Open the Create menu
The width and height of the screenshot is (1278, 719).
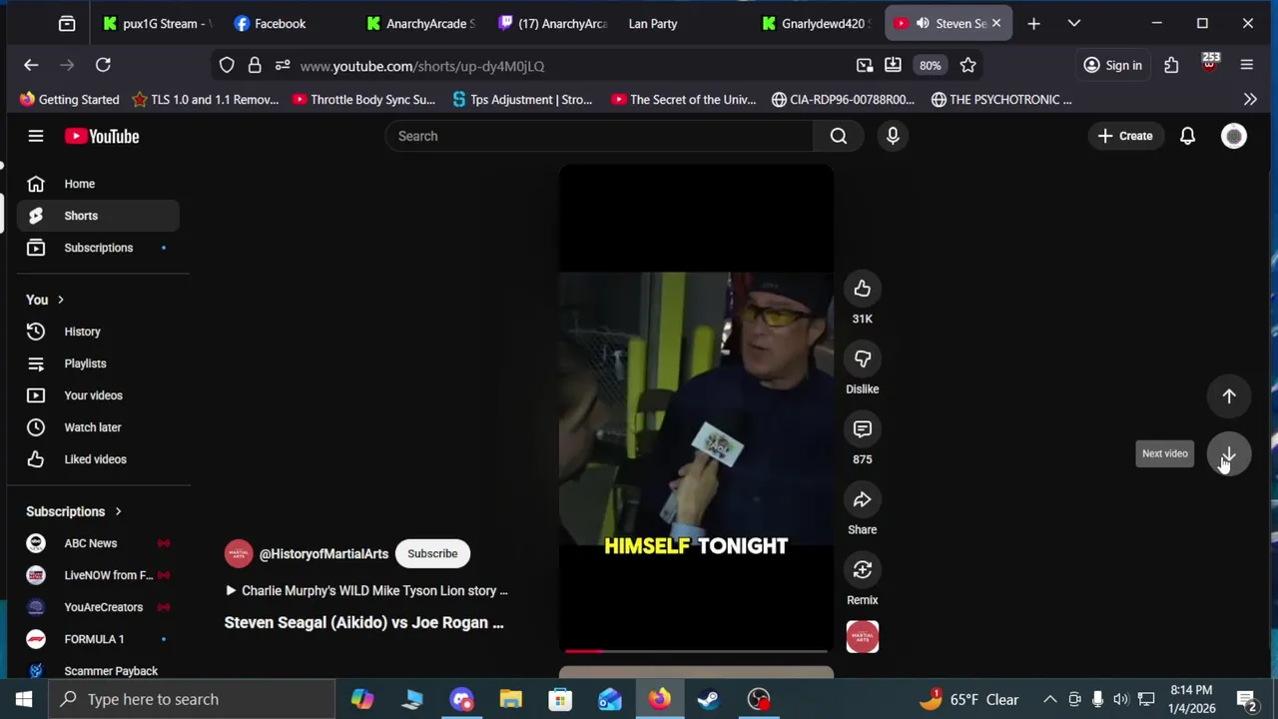tap(1125, 136)
